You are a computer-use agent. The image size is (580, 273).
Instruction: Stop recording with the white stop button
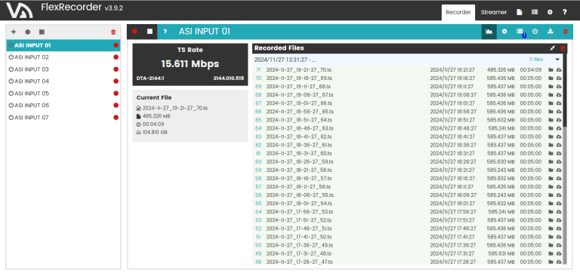point(150,32)
